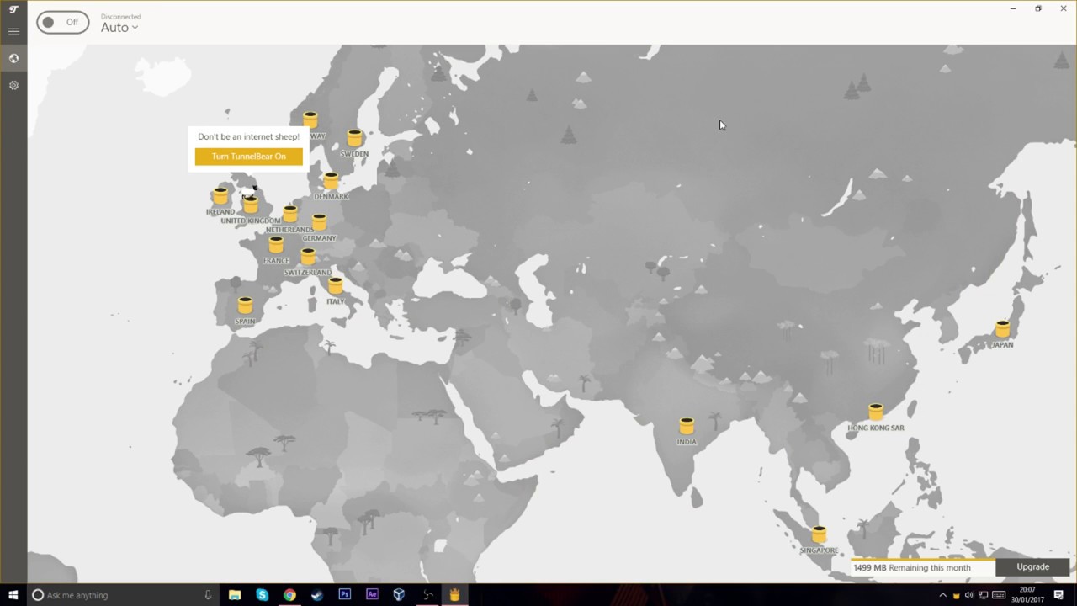Click the HONG KONG SAR map label
The height and width of the screenshot is (606, 1077).
876,428
